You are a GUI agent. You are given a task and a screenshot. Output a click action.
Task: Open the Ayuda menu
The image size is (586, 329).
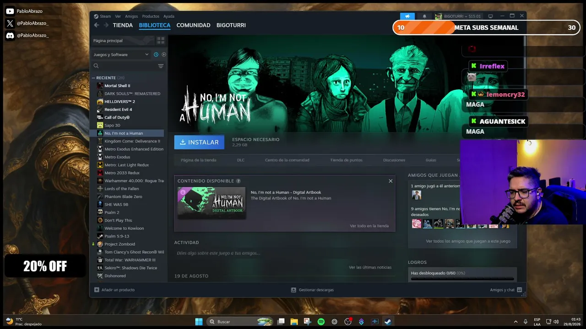click(169, 16)
